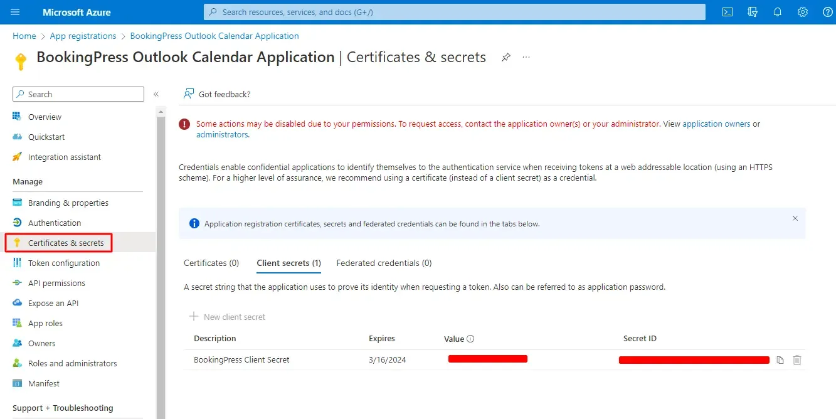Screen dimensions: 836x419
Task: Click the red permissions warning icon
Action: [184, 124]
